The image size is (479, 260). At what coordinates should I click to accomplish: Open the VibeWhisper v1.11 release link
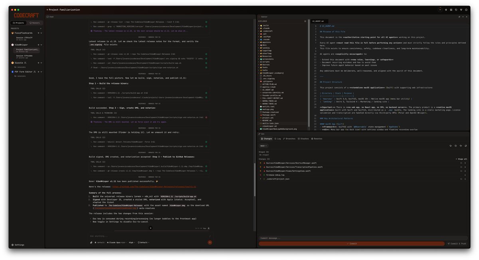click(154, 187)
